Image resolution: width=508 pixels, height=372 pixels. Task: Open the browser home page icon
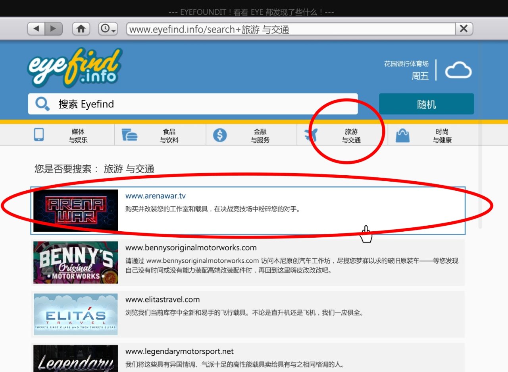(81, 29)
